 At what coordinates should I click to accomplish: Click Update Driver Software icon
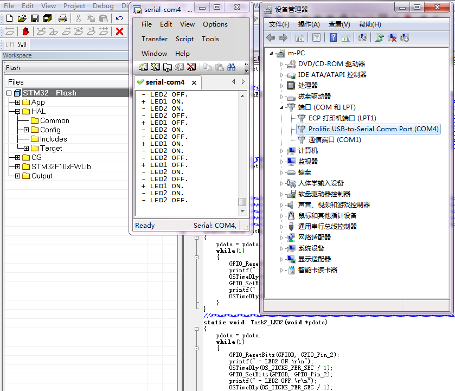click(x=379, y=38)
